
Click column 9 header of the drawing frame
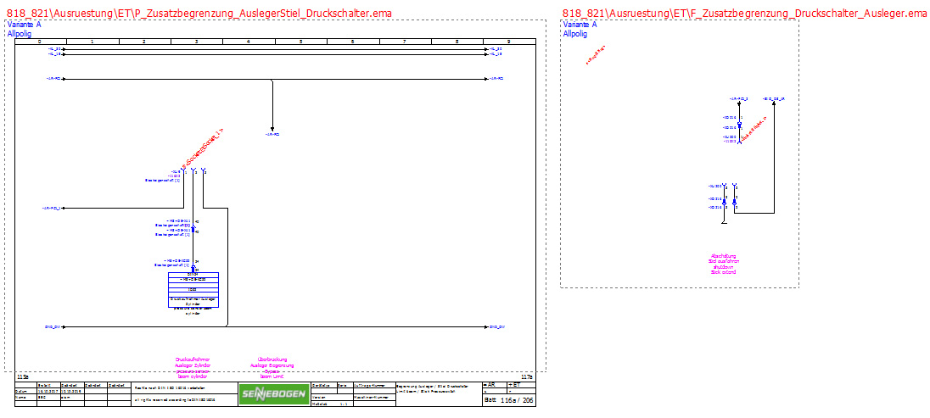point(508,41)
